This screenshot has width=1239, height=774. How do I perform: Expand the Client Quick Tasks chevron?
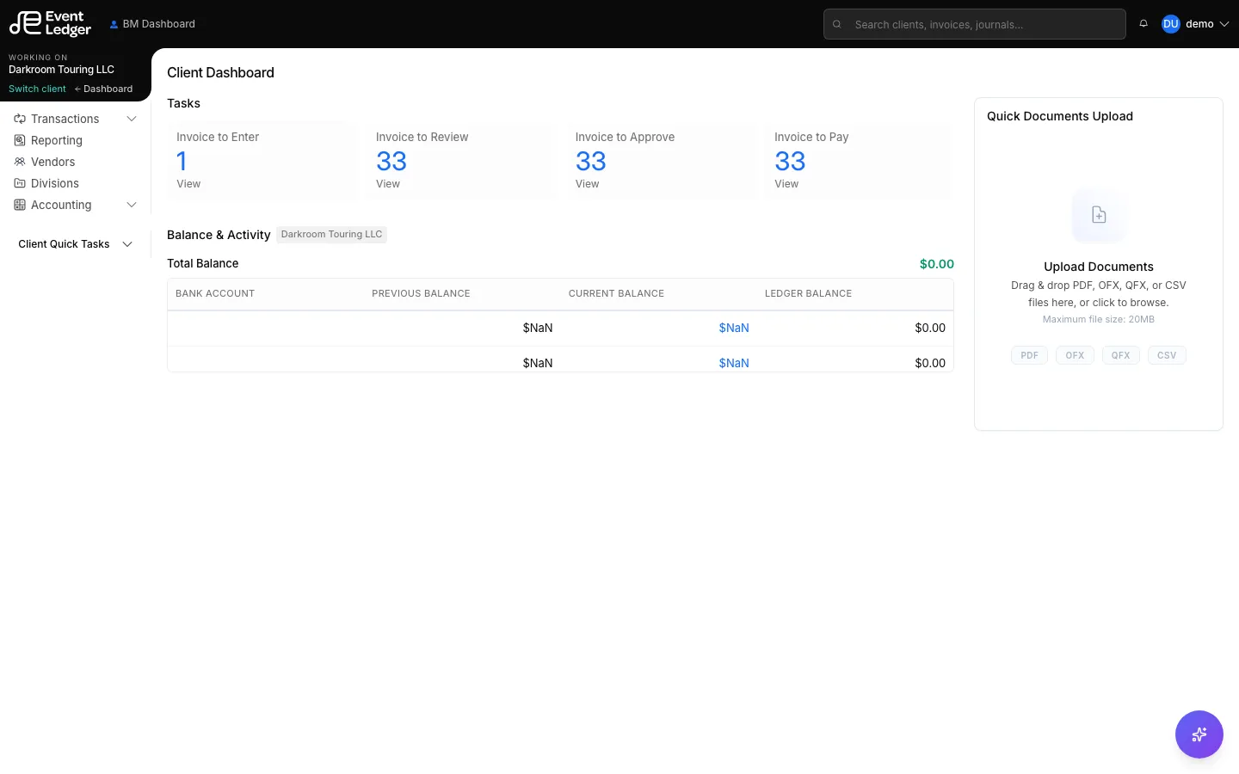pos(127,244)
